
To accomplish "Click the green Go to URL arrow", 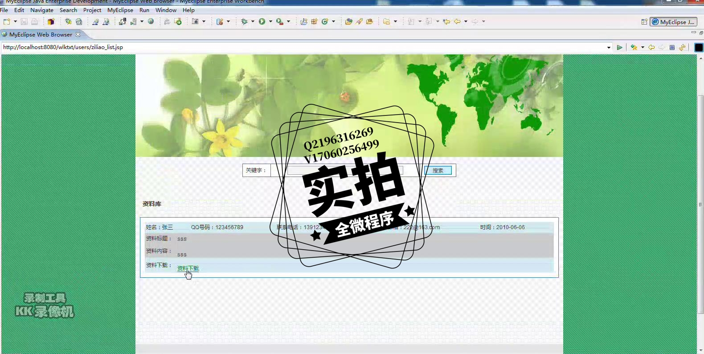I will 619,47.
